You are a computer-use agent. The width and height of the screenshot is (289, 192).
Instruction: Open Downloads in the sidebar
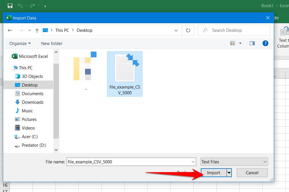(29, 102)
